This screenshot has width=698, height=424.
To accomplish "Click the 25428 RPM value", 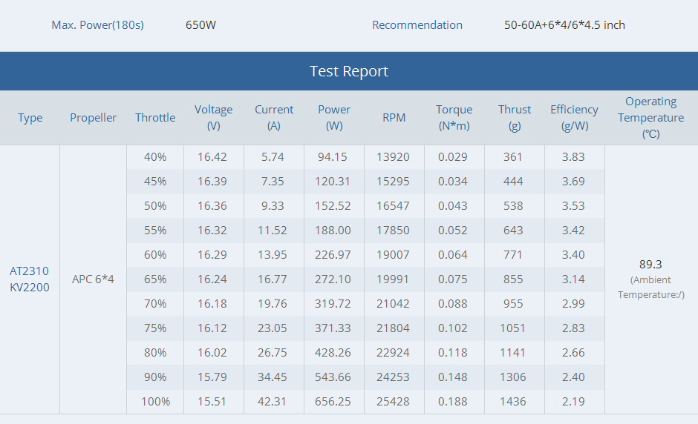I will click(394, 402).
